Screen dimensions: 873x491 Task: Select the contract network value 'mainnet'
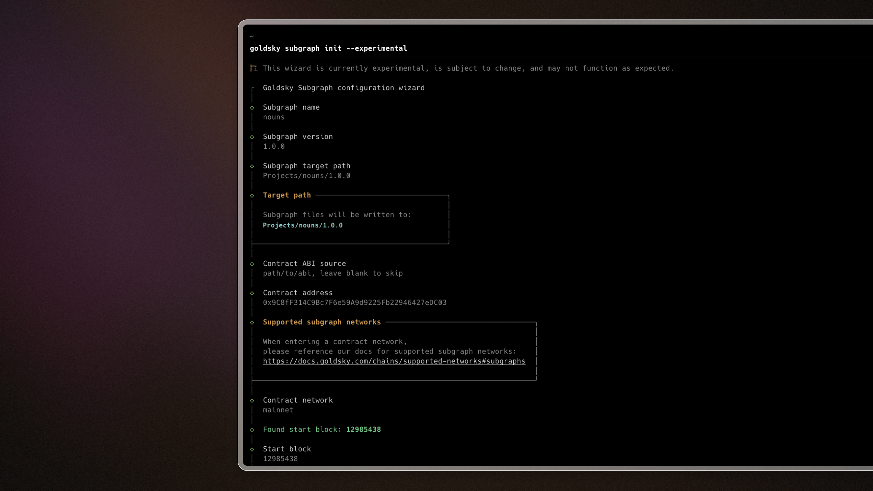click(x=278, y=410)
